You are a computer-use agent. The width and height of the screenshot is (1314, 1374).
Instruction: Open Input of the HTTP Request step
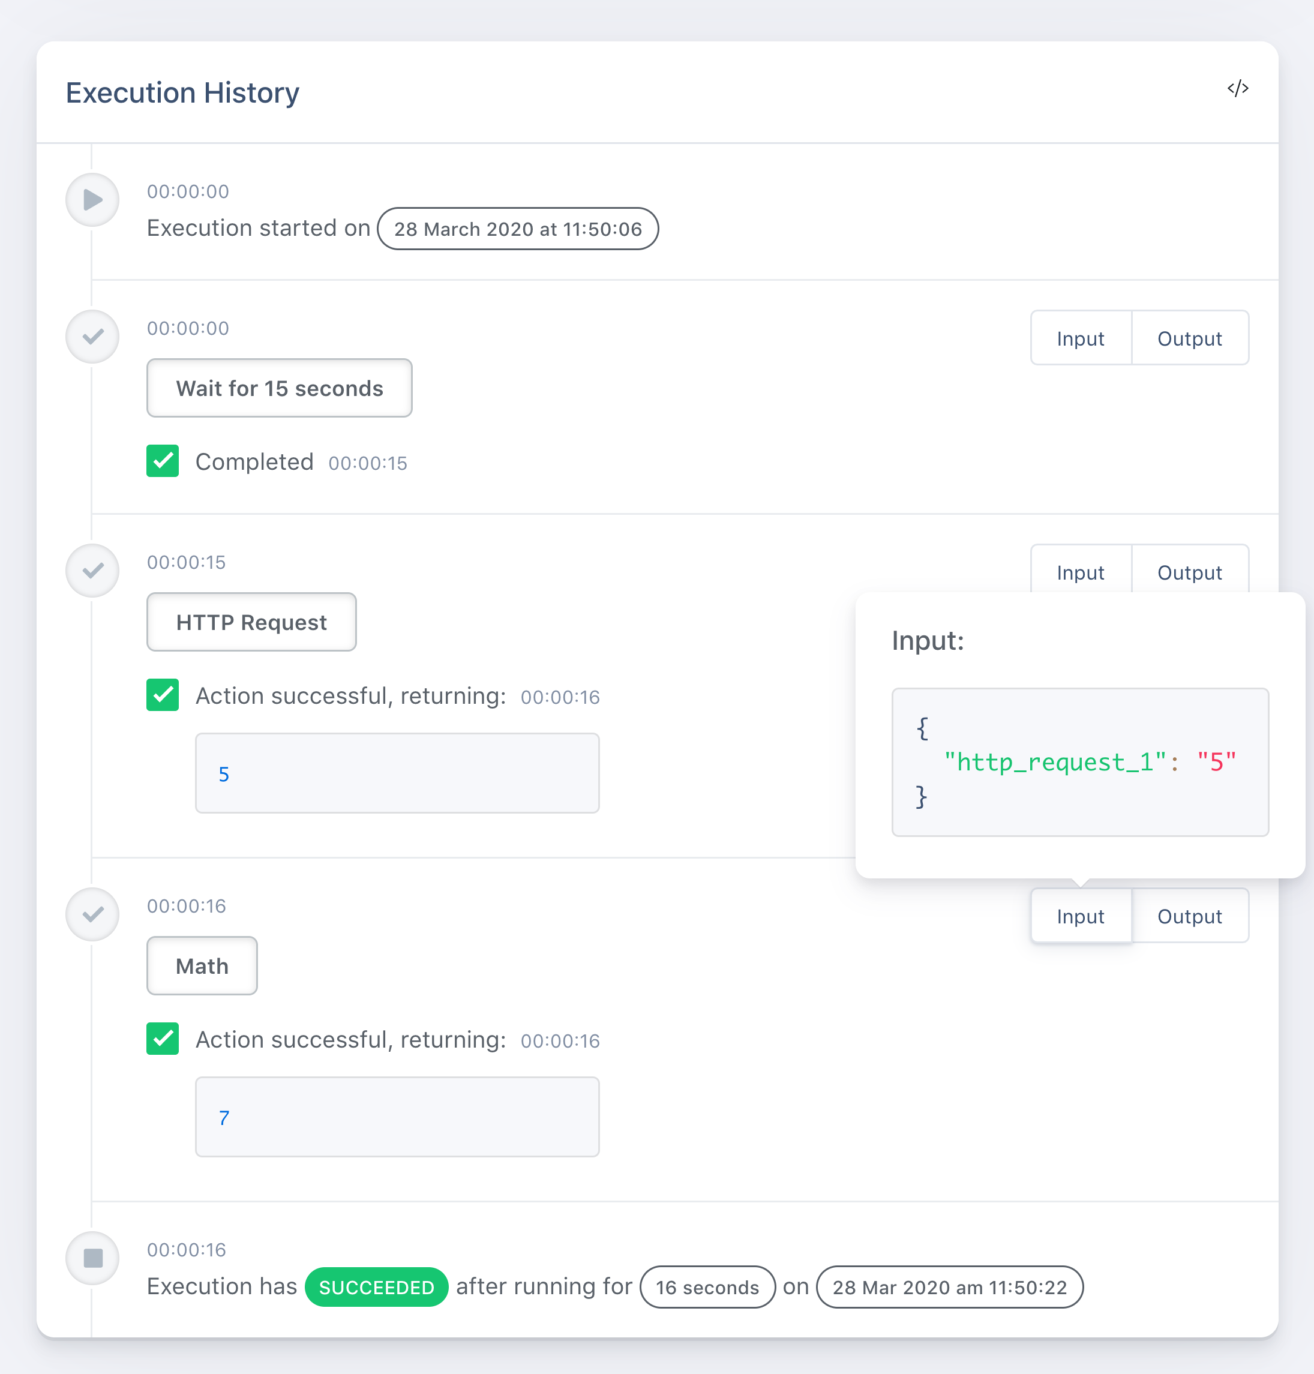[x=1080, y=571]
